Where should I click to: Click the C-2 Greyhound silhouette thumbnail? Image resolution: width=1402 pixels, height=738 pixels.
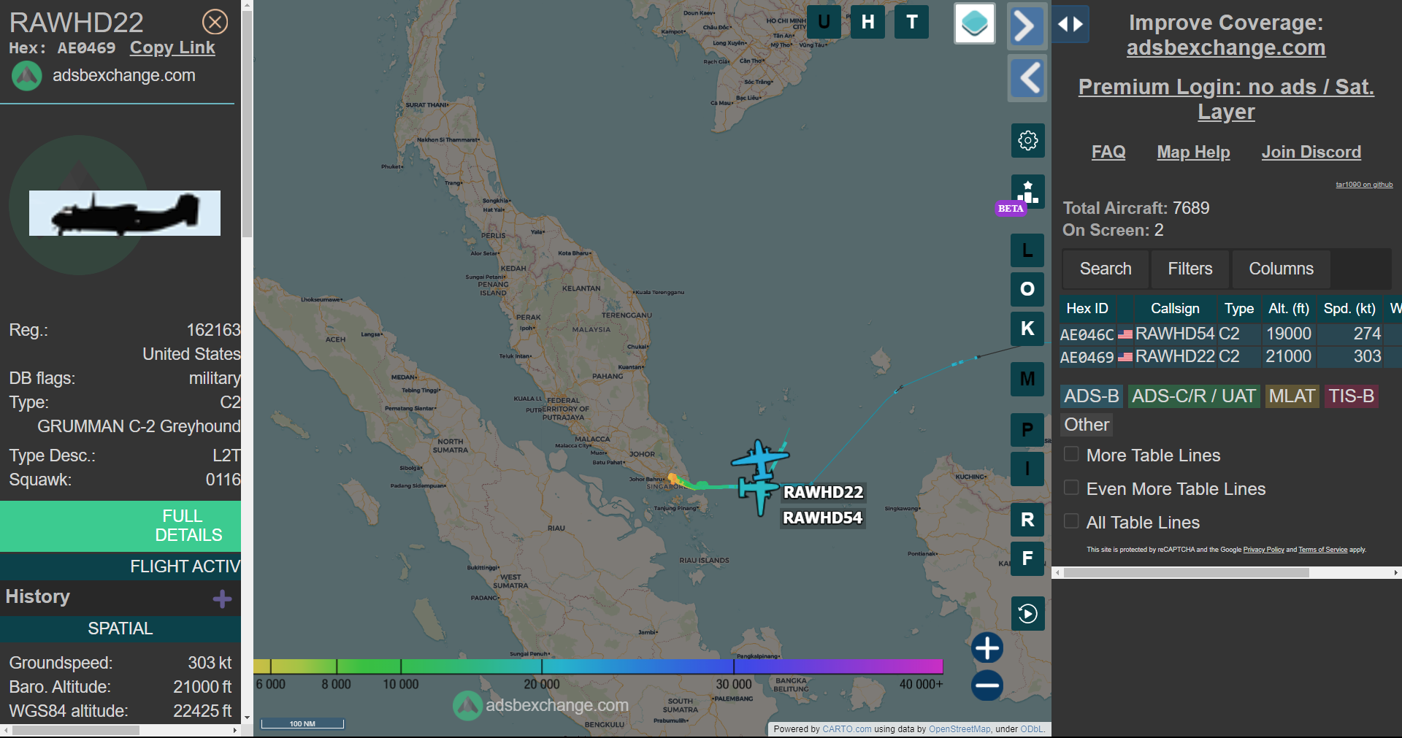pos(125,213)
